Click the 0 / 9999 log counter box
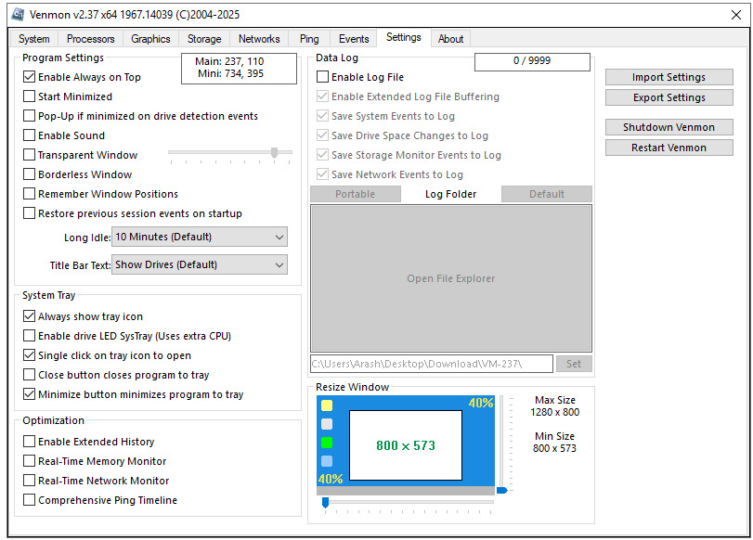Screen dimensions: 753x540 click(x=532, y=61)
